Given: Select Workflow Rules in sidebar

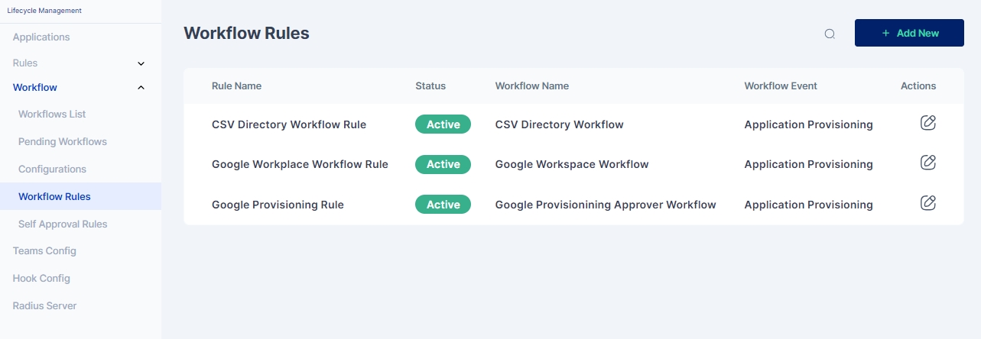Looking at the screenshot, I should [x=54, y=196].
